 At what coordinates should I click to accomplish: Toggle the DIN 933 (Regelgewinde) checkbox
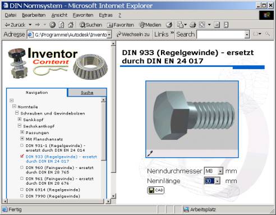[x=22, y=156]
